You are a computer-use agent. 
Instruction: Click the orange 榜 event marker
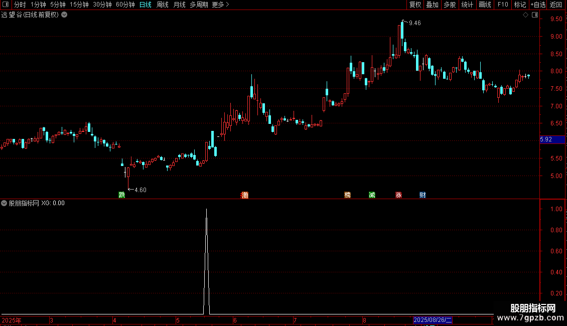(348, 195)
